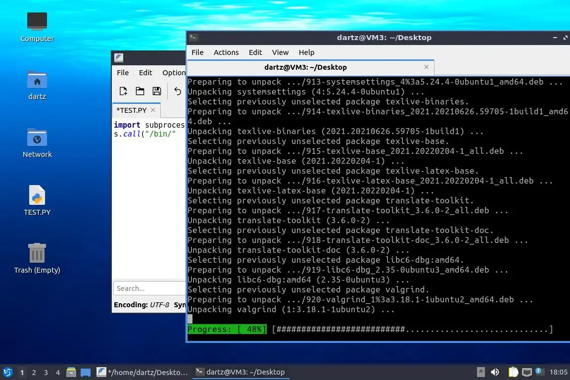Open the volume control tray icon
This screenshot has width=570, height=380.
pyautogui.click(x=495, y=372)
